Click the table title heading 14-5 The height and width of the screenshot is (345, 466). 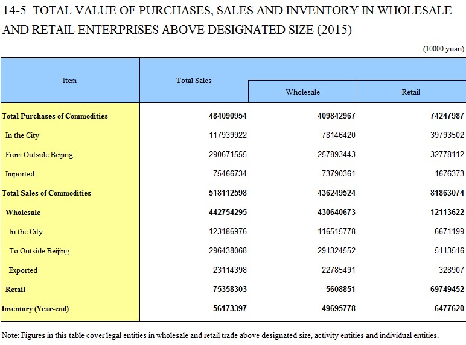[x=227, y=20]
